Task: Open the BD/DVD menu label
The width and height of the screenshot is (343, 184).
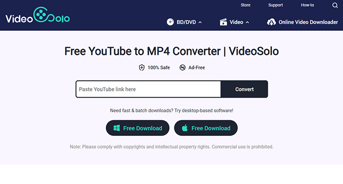Action: click(186, 22)
